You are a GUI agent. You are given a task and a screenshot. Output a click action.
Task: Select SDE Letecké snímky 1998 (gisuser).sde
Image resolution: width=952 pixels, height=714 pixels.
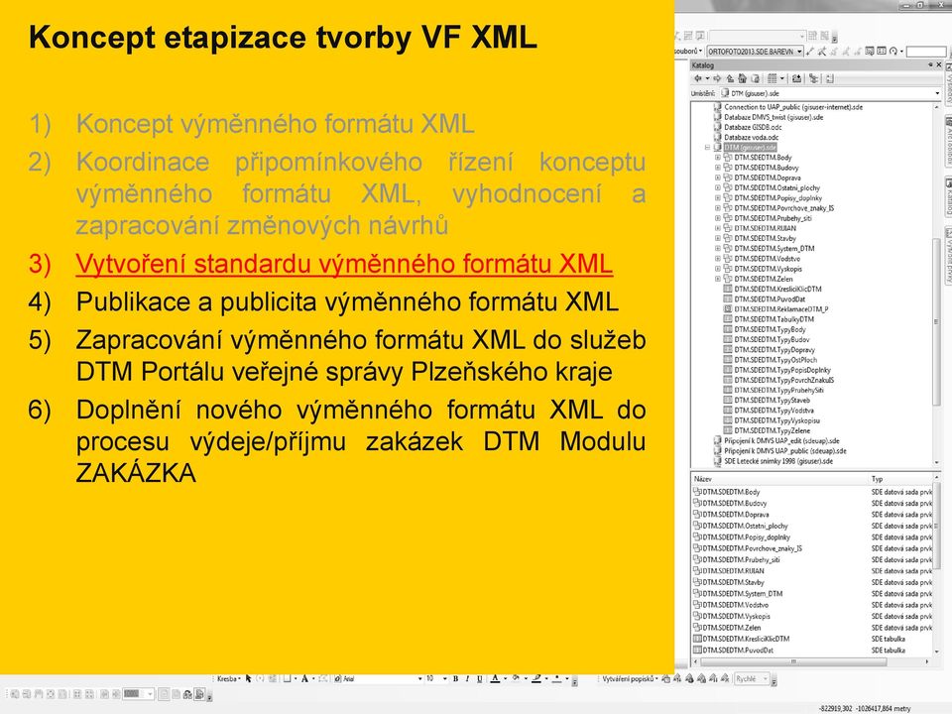pyautogui.click(x=778, y=461)
